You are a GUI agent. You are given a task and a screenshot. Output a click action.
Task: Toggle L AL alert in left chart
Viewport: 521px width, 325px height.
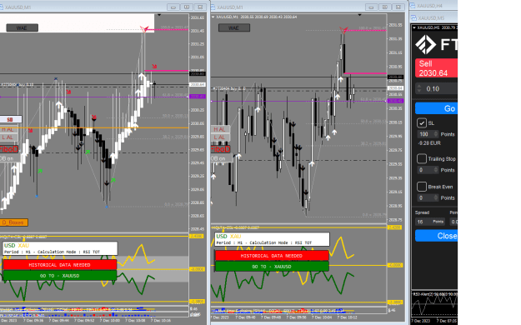coord(8,137)
